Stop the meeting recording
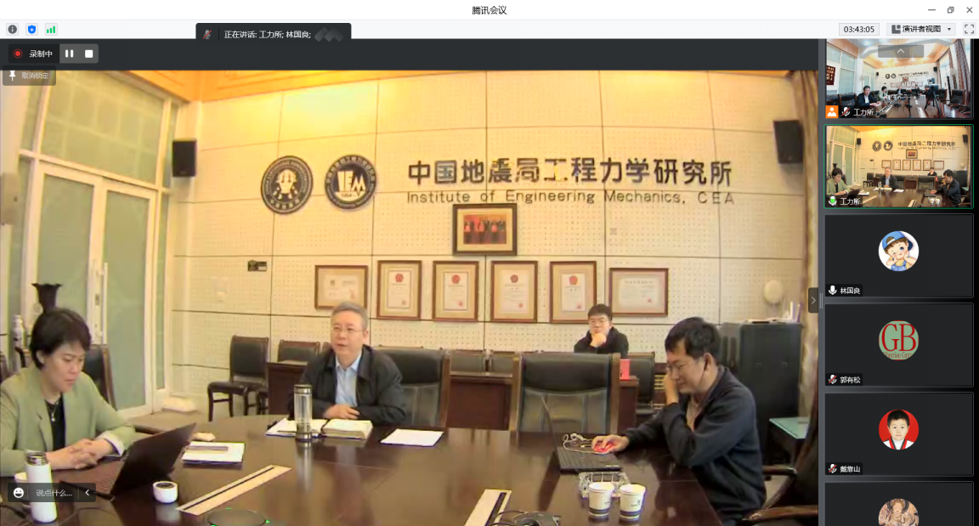979x526 pixels. [88, 54]
